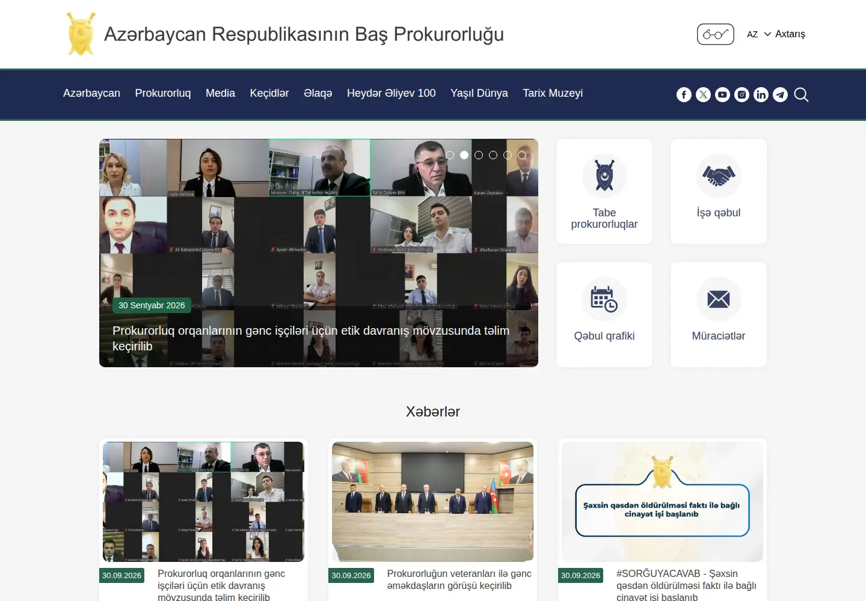Open the Azərbaycan menu
Viewport: 866px width, 601px height.
91,93
